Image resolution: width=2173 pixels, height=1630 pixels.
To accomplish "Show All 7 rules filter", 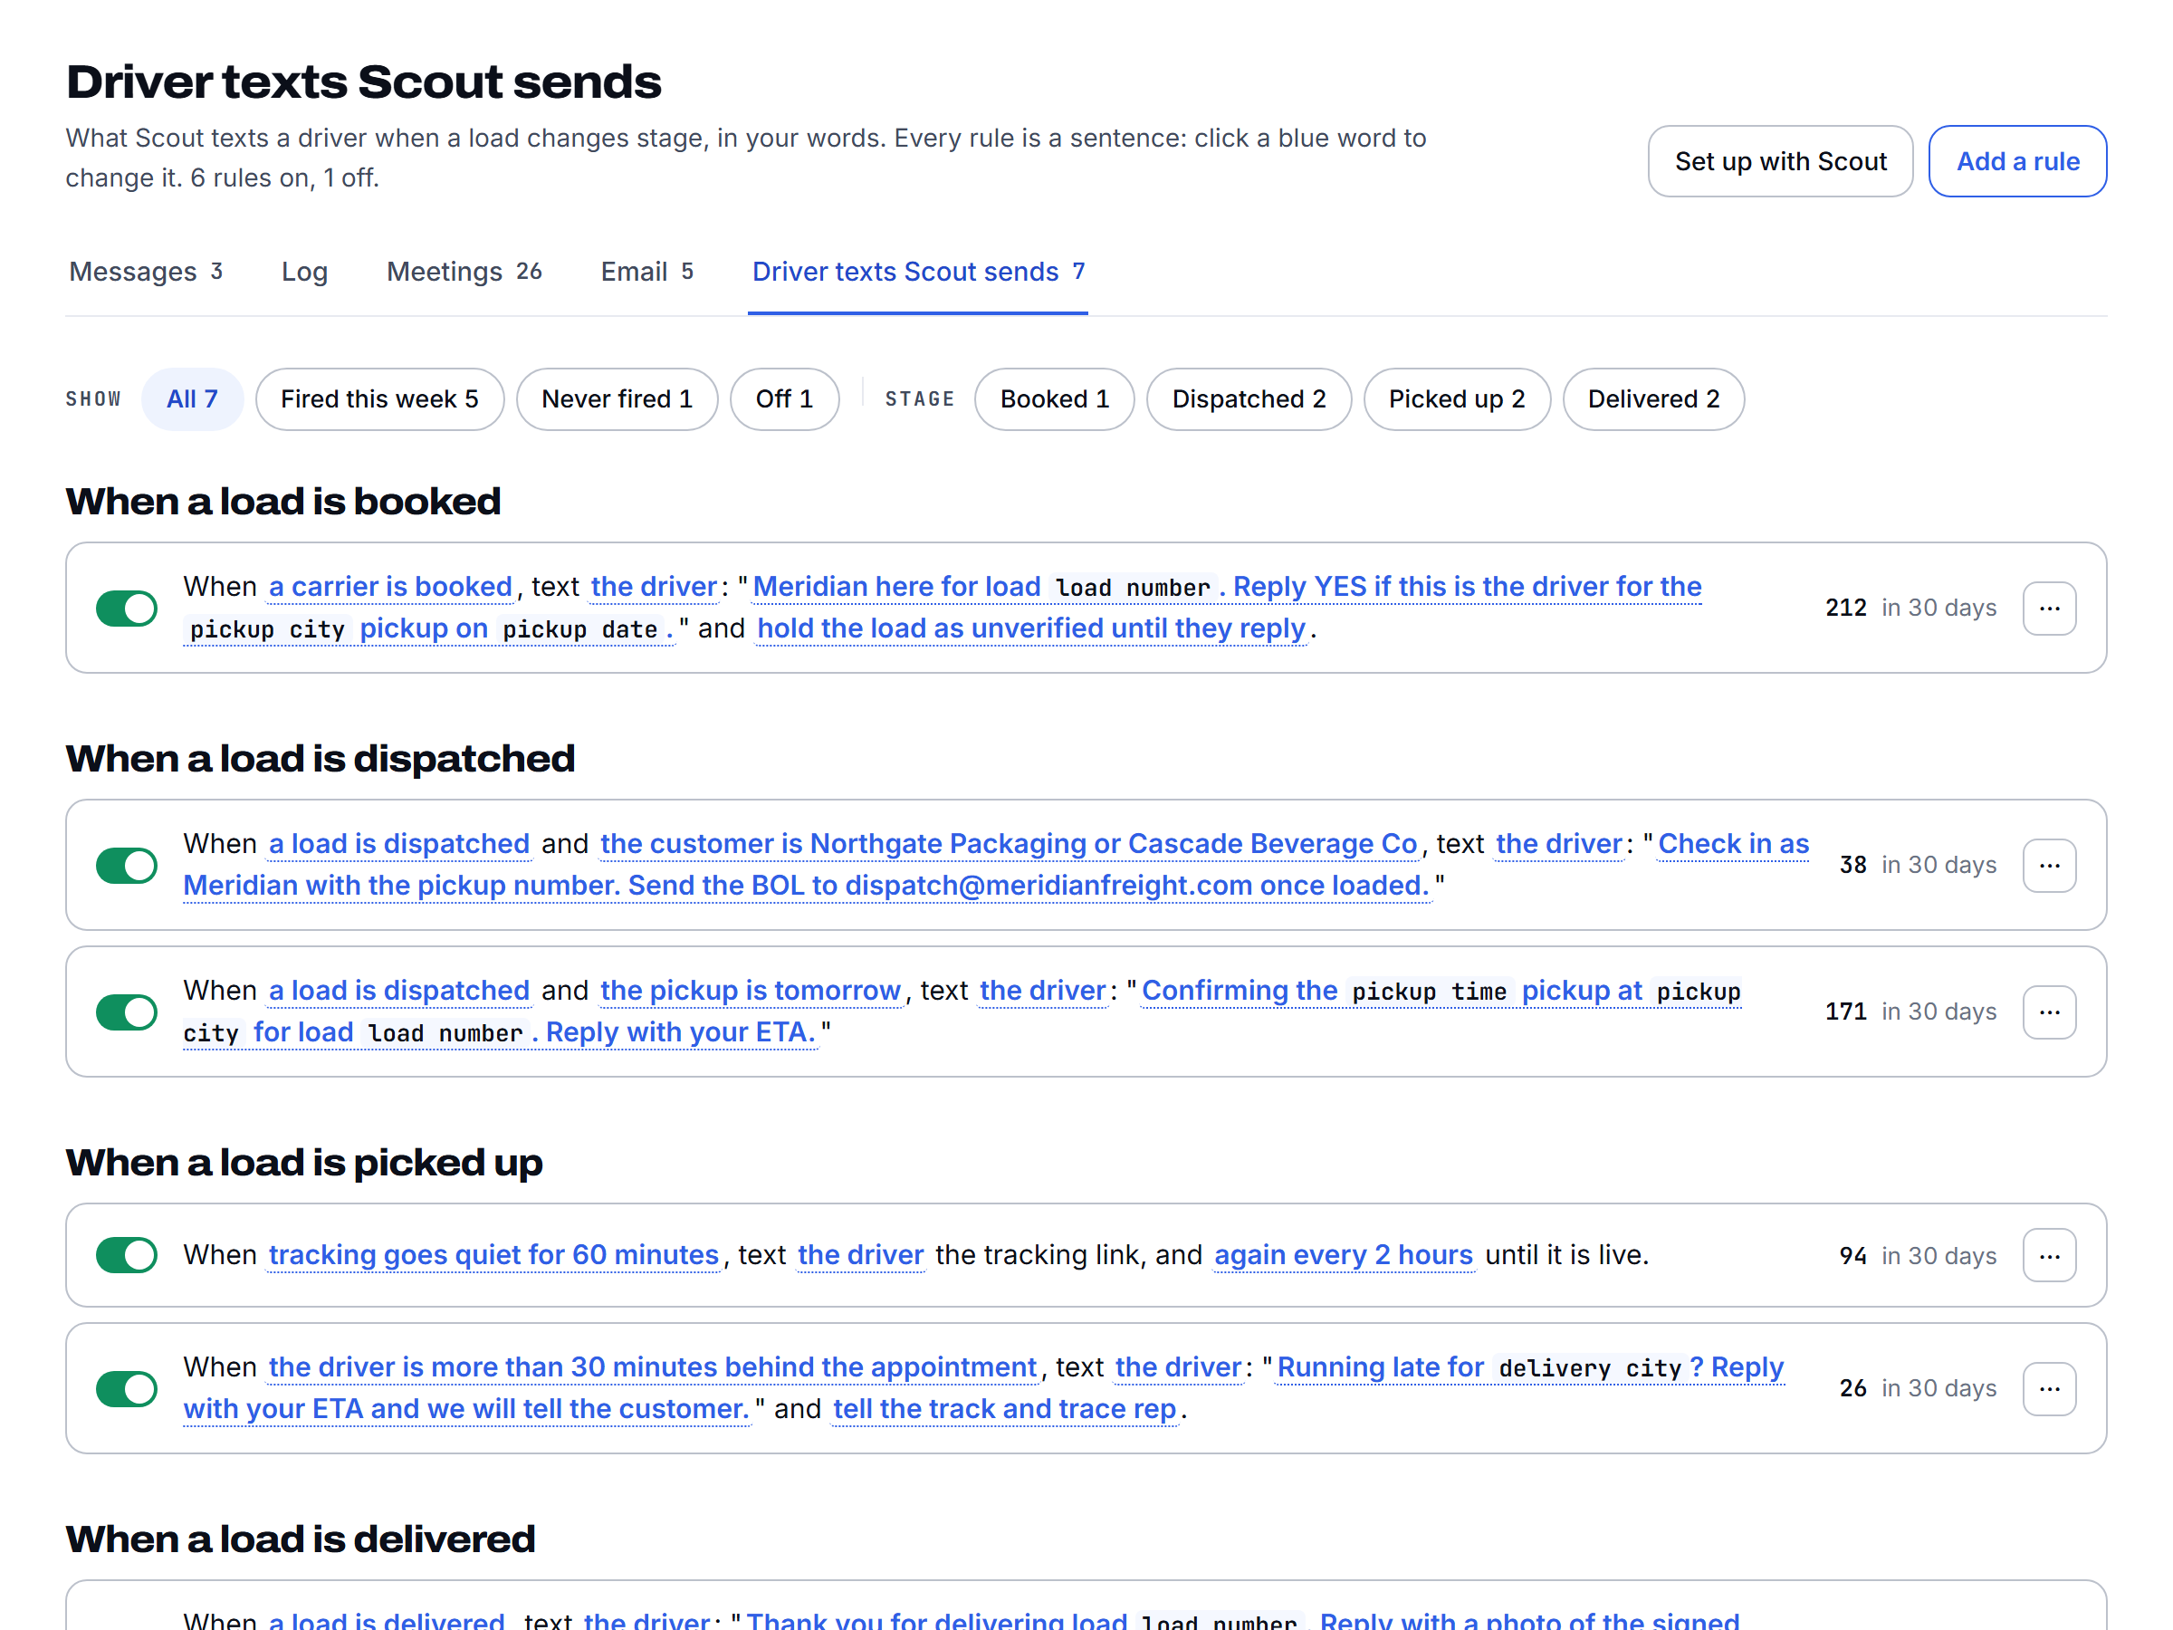I will tap(192, 399).
